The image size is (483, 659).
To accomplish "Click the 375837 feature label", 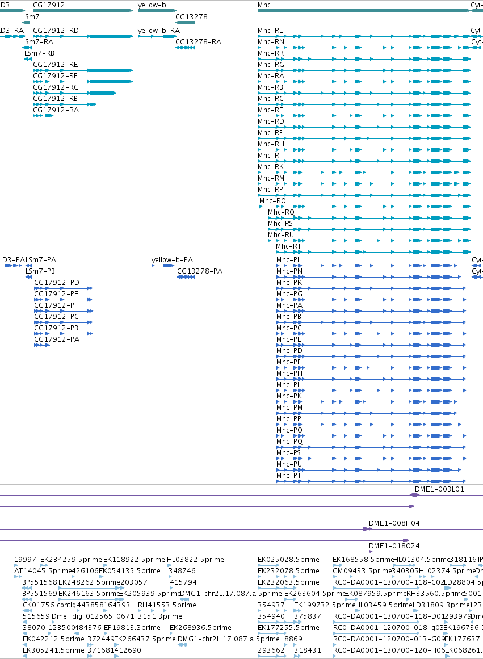I will coord(307,616).
